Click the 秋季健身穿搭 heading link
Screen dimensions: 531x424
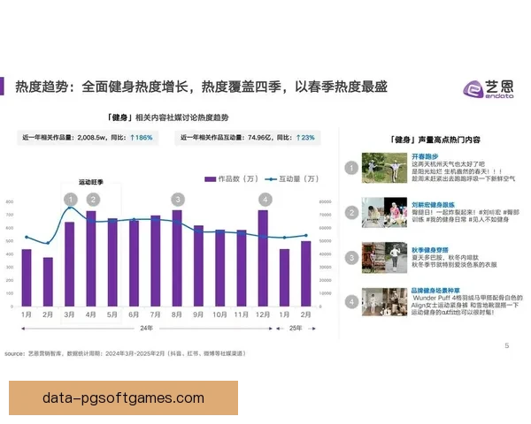click(x=430, y=250)
